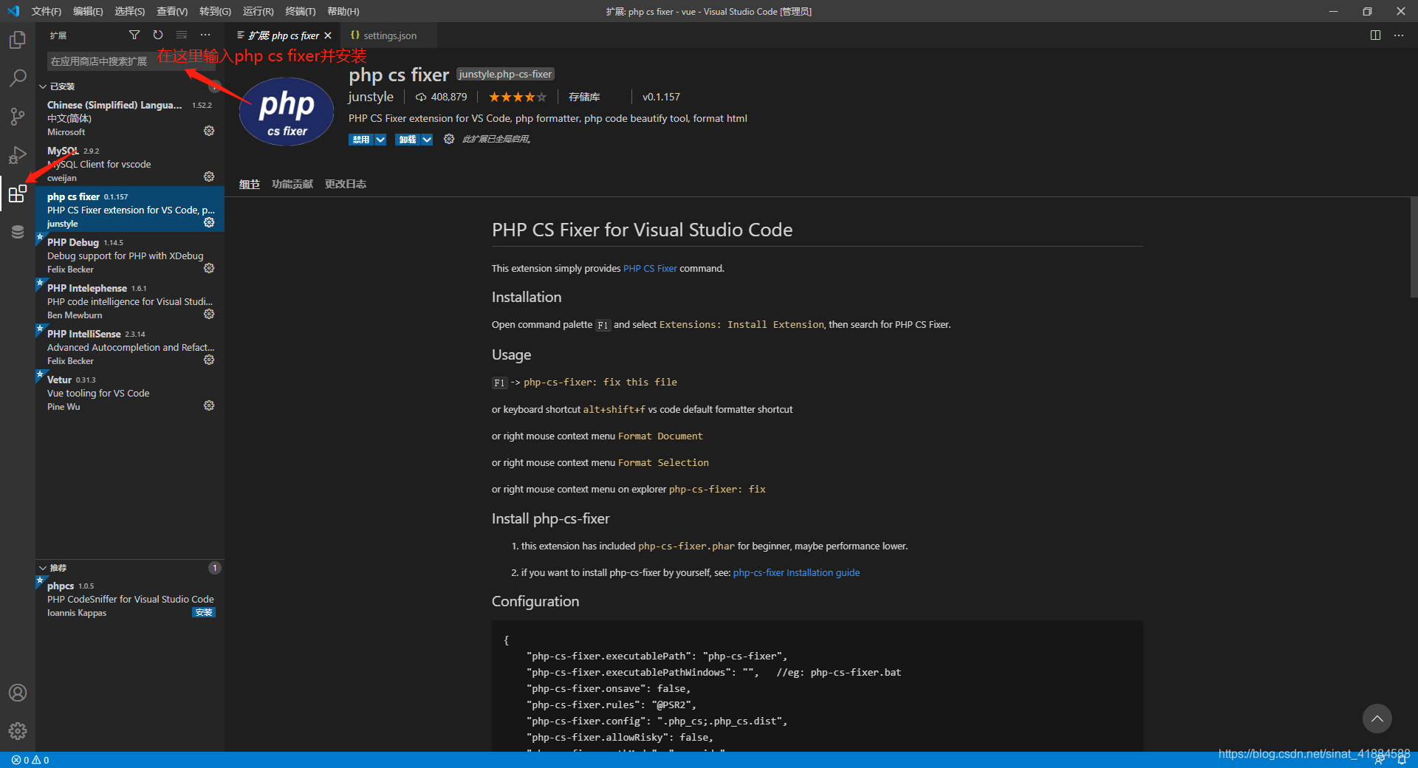Screen dimensions: 1418x768
Task: Open the Search view in activity bar
Action: click(x=18, y=78)
